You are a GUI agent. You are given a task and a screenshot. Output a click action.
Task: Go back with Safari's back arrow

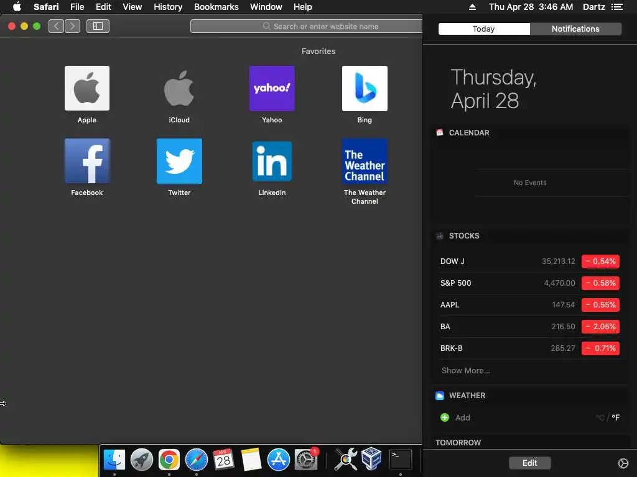(57, 26)
